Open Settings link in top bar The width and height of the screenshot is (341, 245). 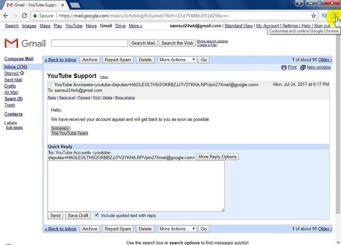pyautogui.click(x=290, y=26)
